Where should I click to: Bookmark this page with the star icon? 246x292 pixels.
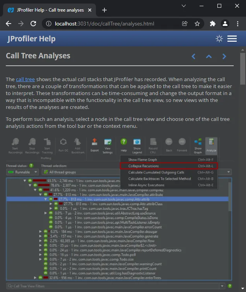point(197,24)
